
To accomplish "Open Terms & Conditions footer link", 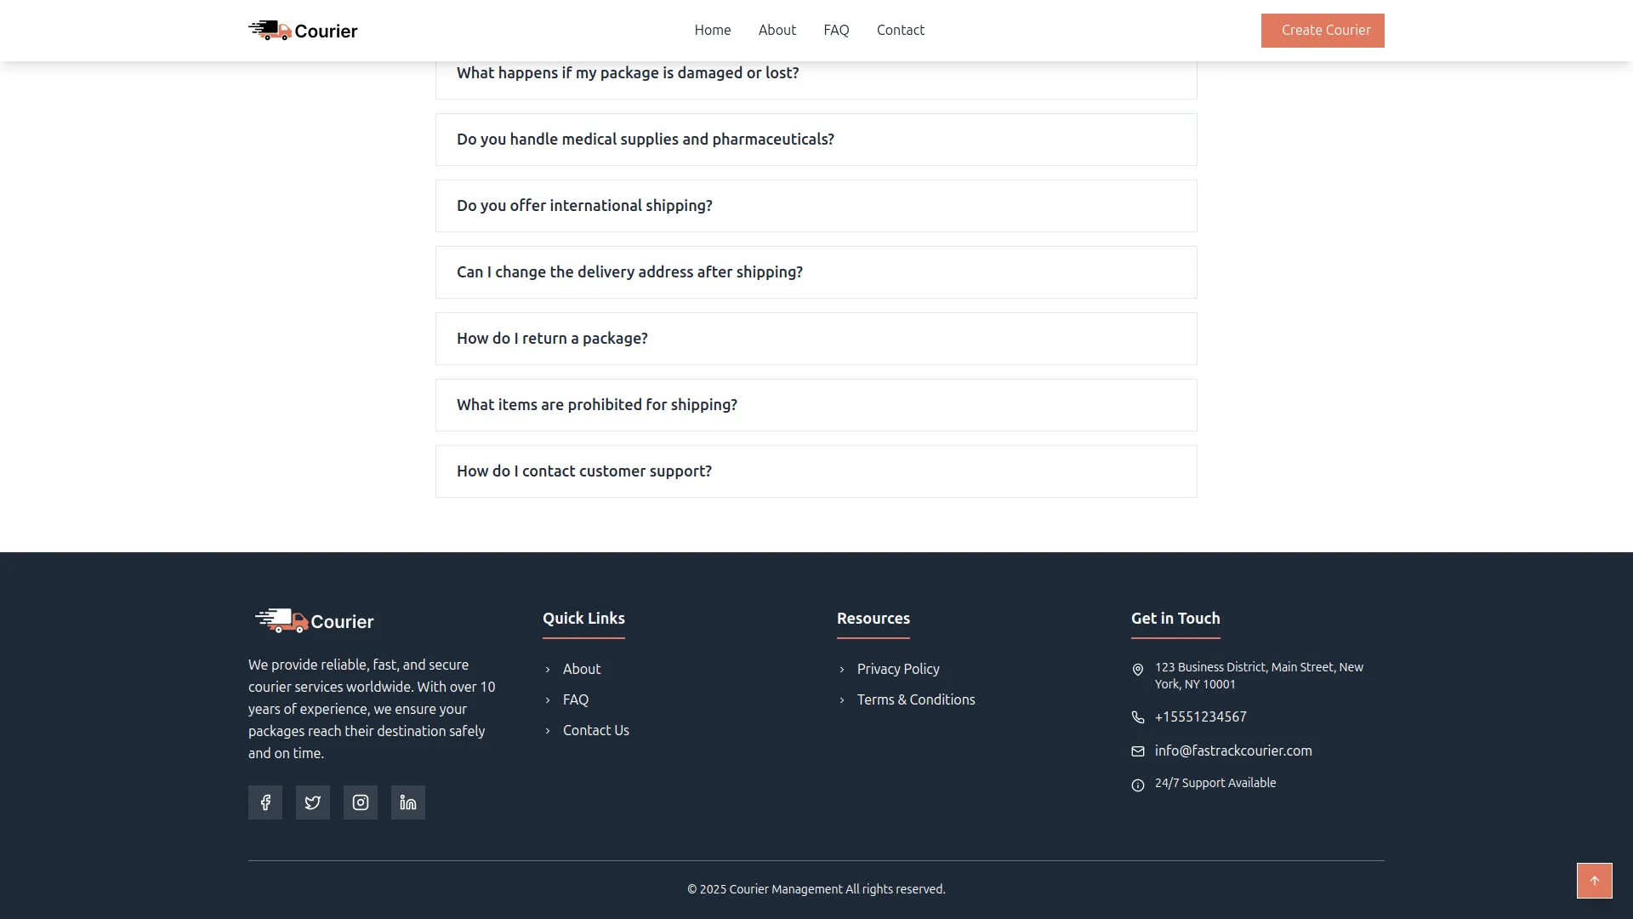I will [916, 699].
